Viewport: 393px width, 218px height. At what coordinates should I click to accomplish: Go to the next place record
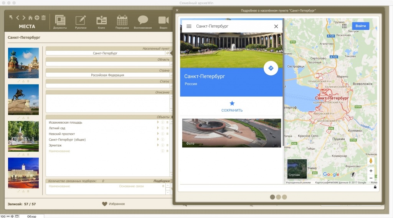[24, 18]
